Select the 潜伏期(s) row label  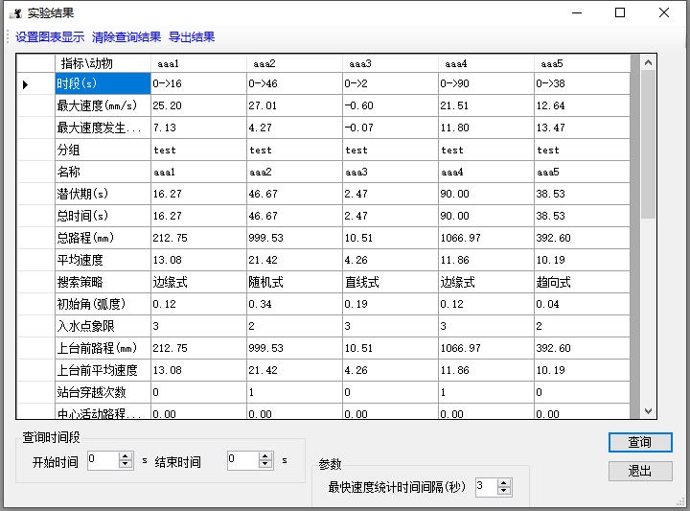pyautogui.click(x=103, y=194)
